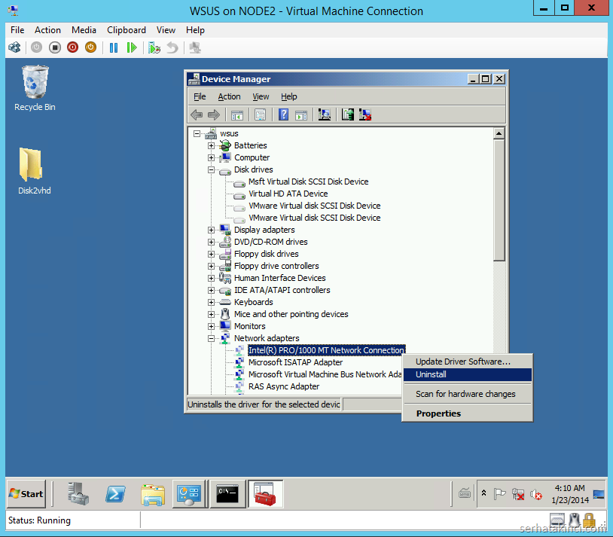This screenshot has height=537, width=613.
Task: Click the Device Manager Properties toolbar icon
Action: point(260,115)
